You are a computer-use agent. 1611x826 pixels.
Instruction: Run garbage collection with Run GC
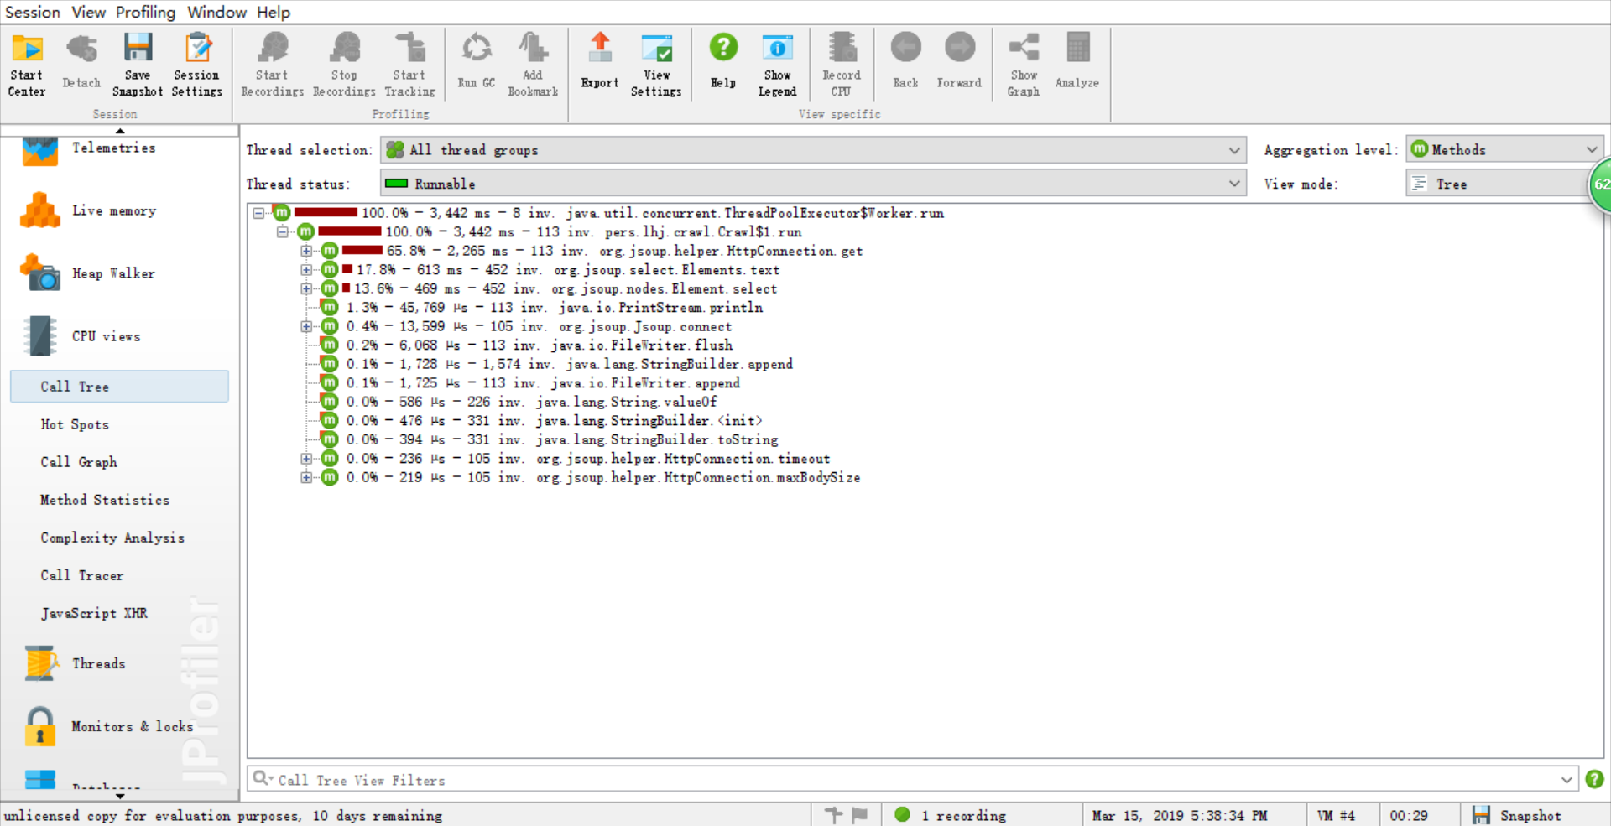click(477, 60)
